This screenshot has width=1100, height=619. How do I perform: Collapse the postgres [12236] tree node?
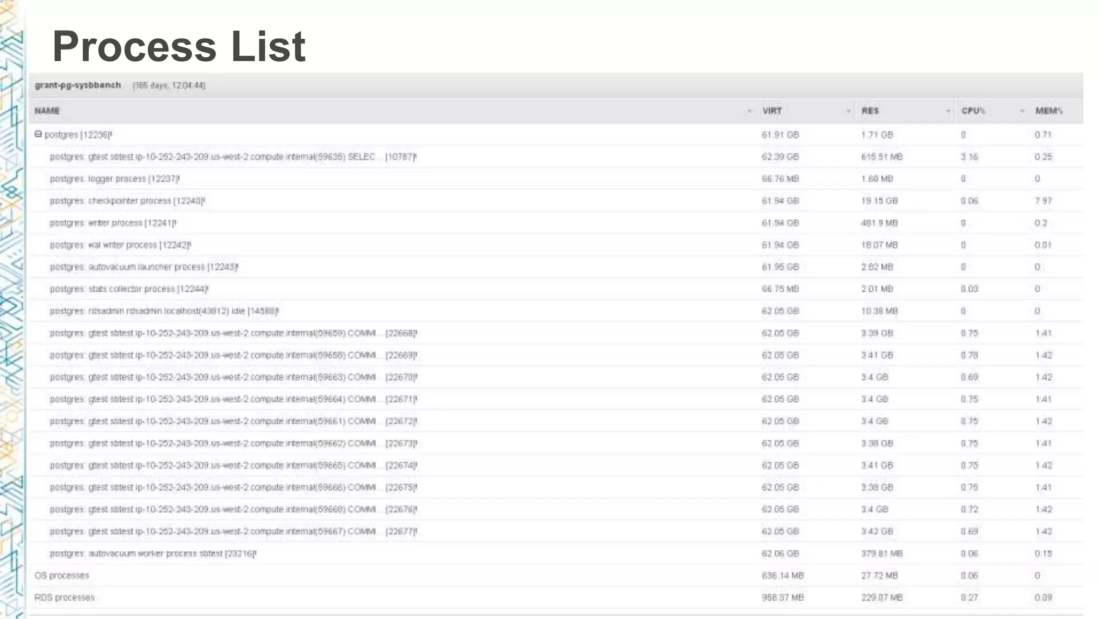(38, 134)
